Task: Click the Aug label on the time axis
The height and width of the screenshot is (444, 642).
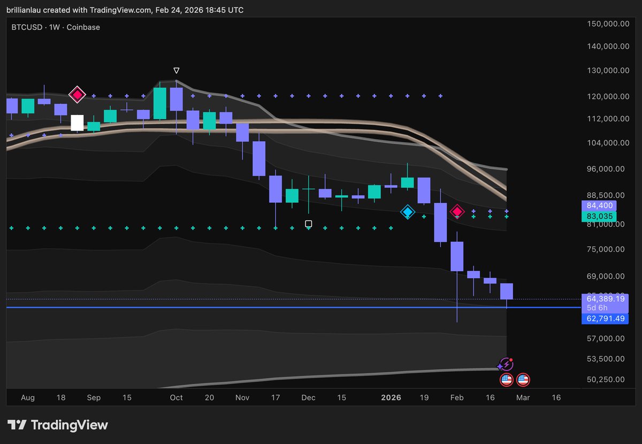Action: point(27,397)
